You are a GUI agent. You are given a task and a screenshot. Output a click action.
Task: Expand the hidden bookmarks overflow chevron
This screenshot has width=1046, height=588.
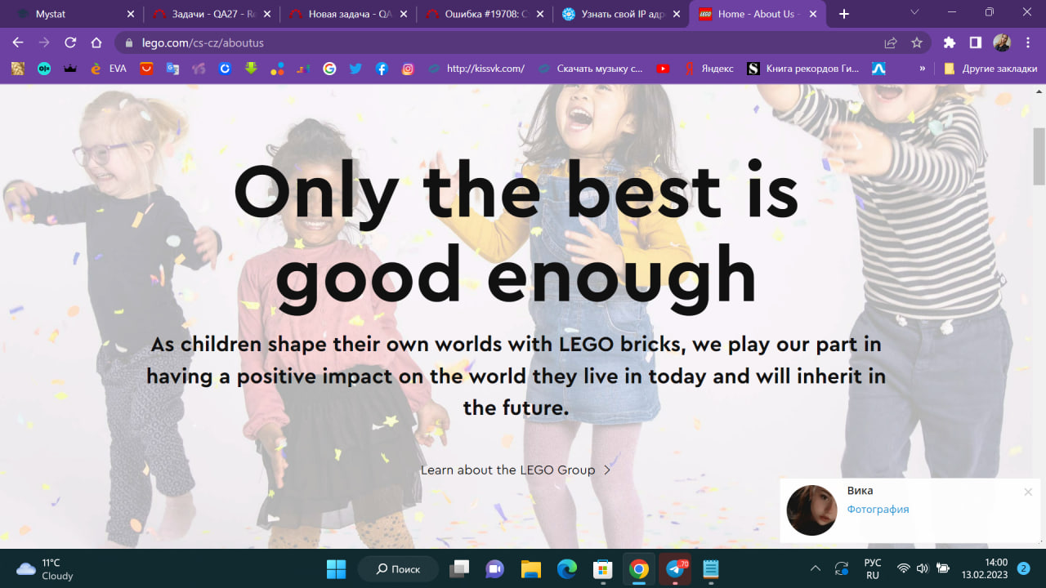coord(923,69)
